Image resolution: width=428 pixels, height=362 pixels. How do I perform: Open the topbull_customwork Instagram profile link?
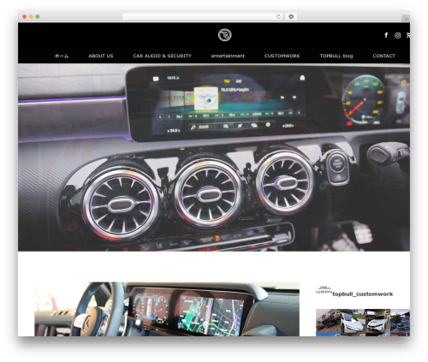point(362,294)
